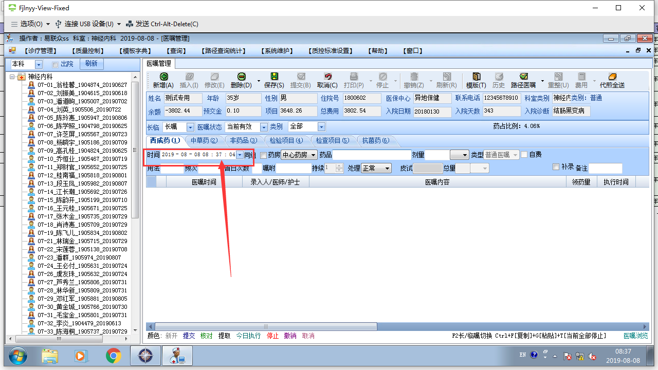Click the 刷新(R) refresh toolbar icon

tap(446, 77)
